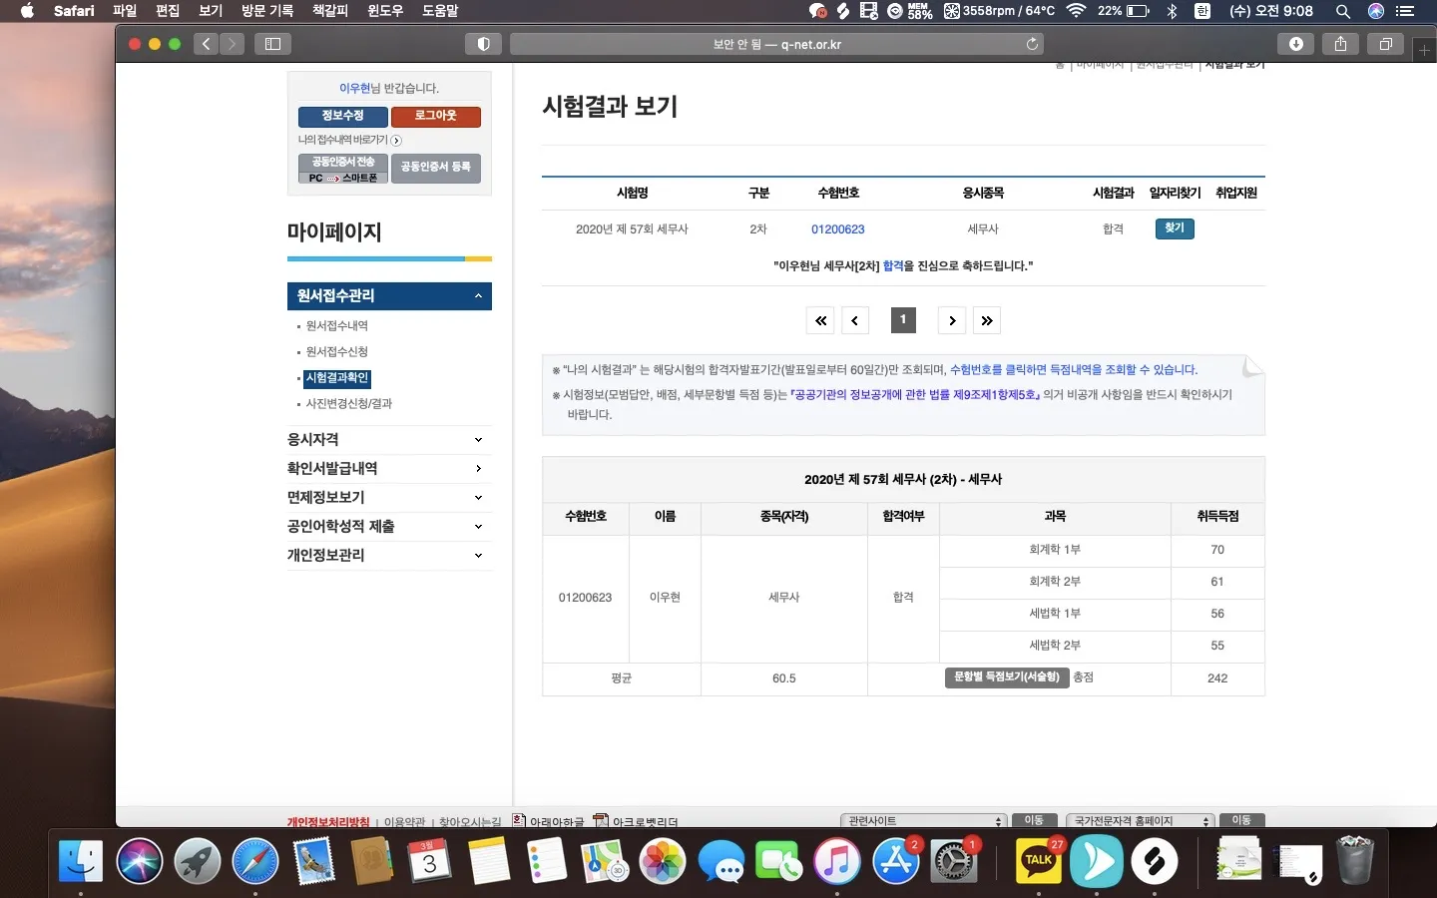Screen dimensions: 1437x898
Task: Open Maps app from the dock
Action: 605,861
